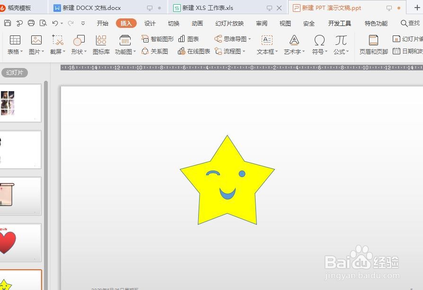Expand the 功能图 dropdown arrow
Screen dimensions: 423x290
[134, 51]
